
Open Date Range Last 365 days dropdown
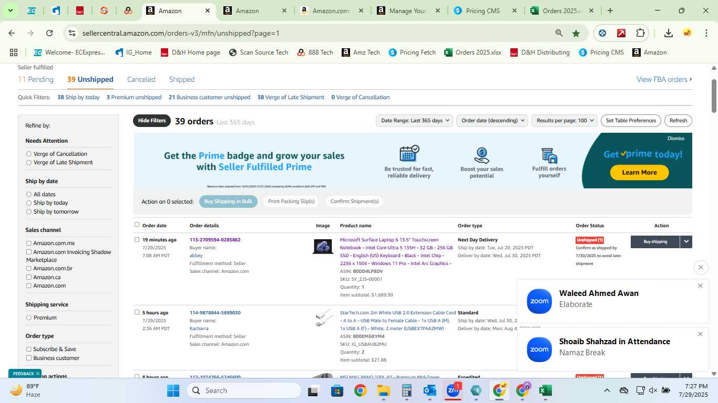pos(414,121)
